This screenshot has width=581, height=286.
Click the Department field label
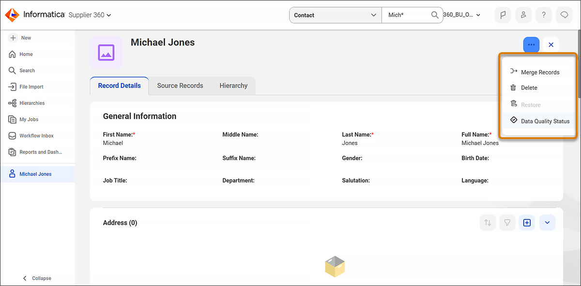(x=239, y=181)
